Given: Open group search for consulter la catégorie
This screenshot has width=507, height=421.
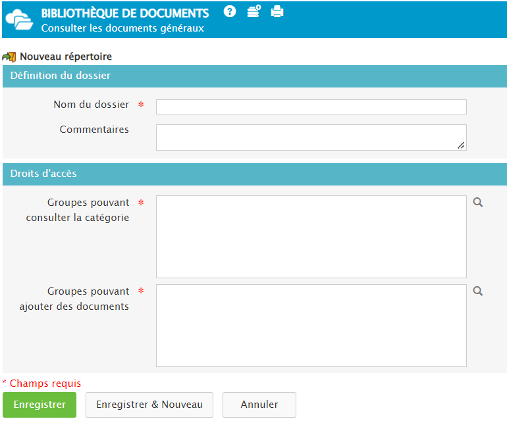Looking at the screenshot, I should 478,203.
